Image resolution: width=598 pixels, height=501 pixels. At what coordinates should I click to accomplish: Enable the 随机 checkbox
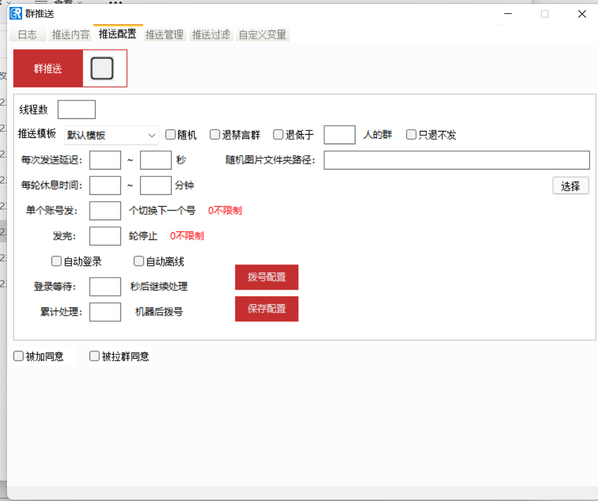coord(170,135)
